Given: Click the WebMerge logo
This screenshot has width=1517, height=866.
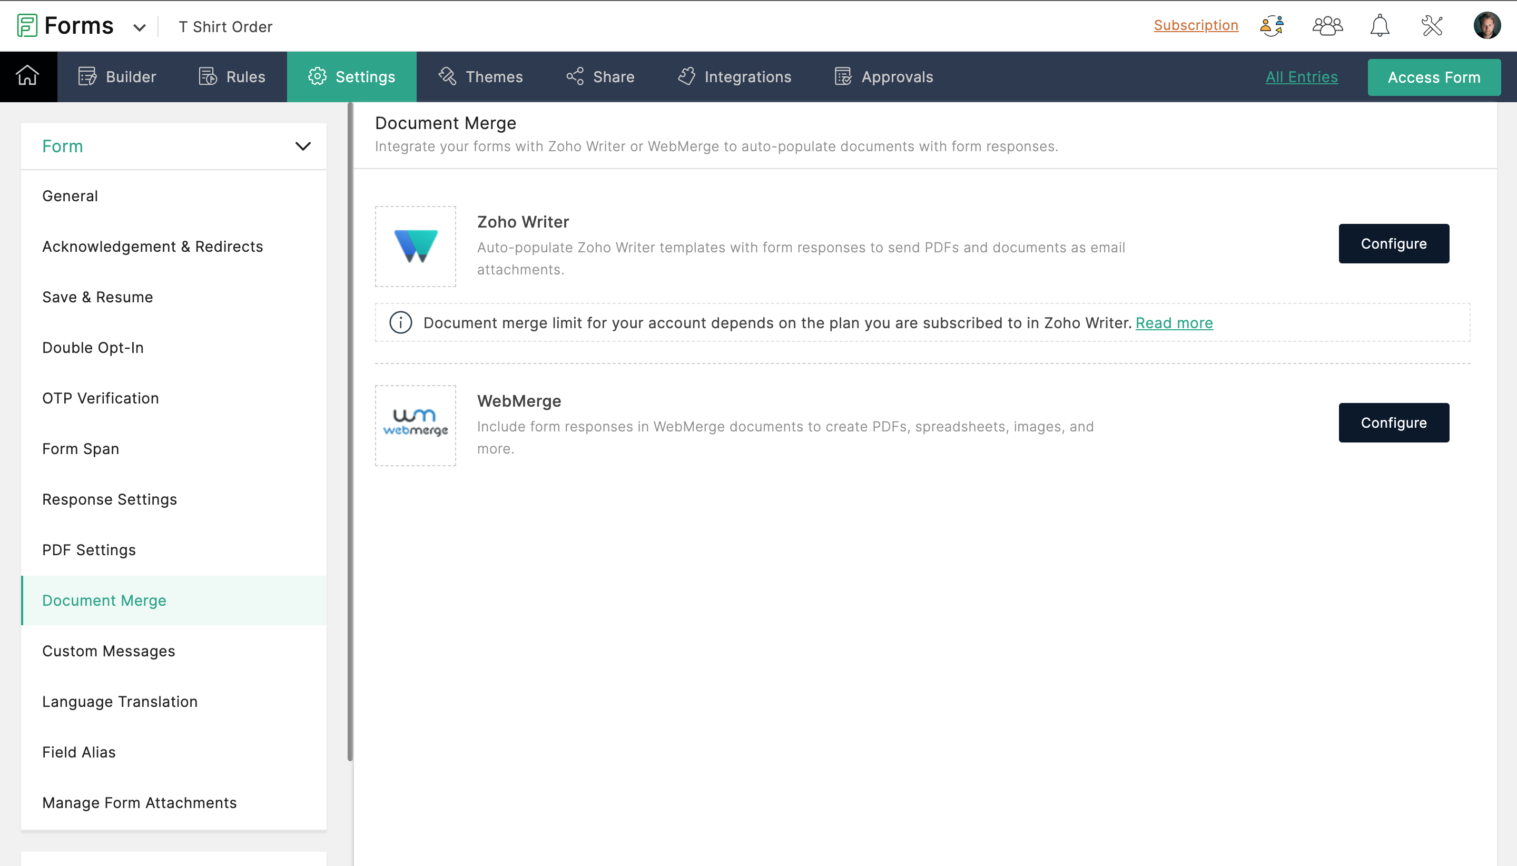Looking at the screenshot, I should (415, 425).
